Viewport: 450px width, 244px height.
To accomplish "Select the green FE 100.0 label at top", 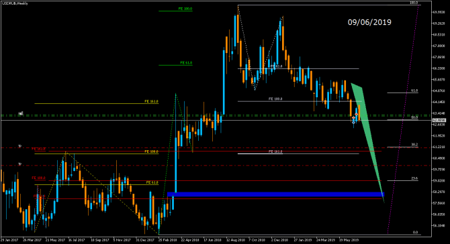I will tap(185, 9).
